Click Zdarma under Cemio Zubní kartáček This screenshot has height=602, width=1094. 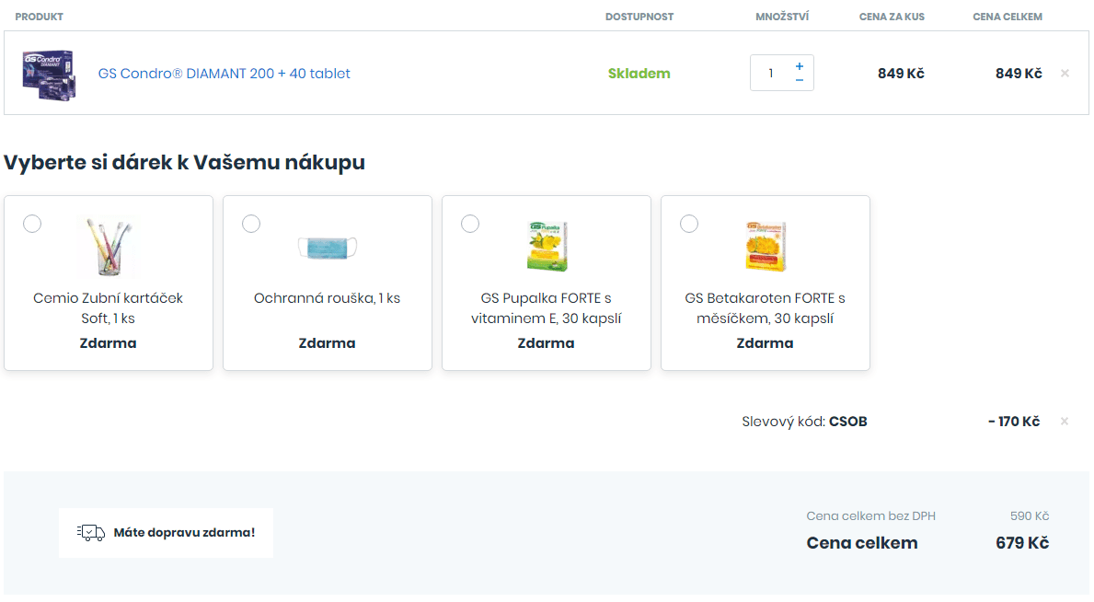[x=109, y=343]
